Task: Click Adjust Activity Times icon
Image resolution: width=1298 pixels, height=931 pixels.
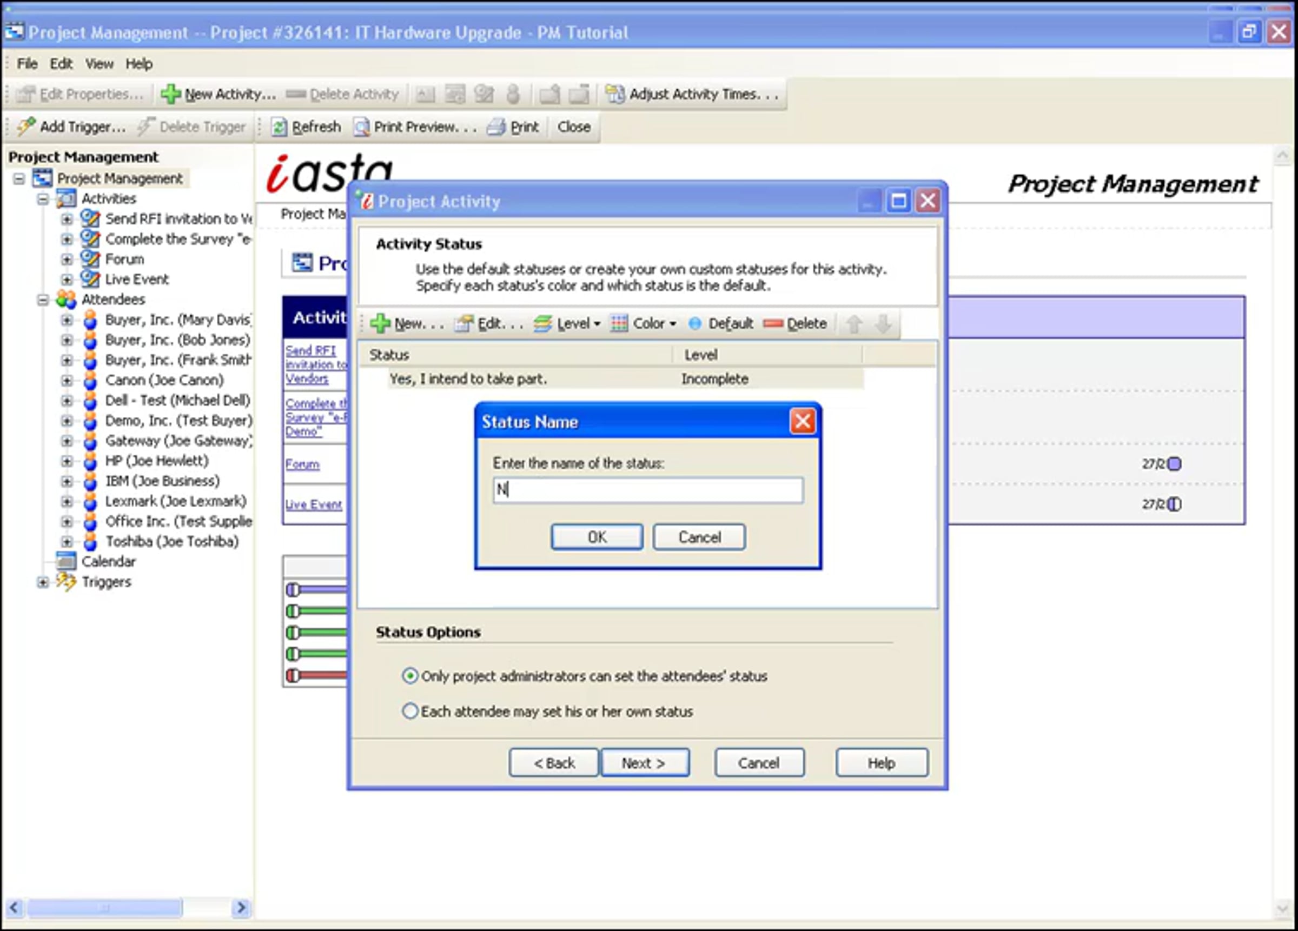Action: [615, 95]
